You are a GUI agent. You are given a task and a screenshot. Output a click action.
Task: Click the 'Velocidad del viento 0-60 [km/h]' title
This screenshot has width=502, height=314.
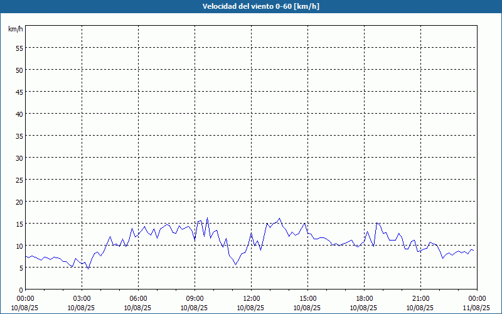pyautogui.click(x=261, y=6)
